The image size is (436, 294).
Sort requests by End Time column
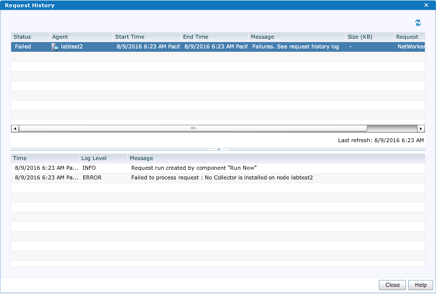(x=194, y=36)
